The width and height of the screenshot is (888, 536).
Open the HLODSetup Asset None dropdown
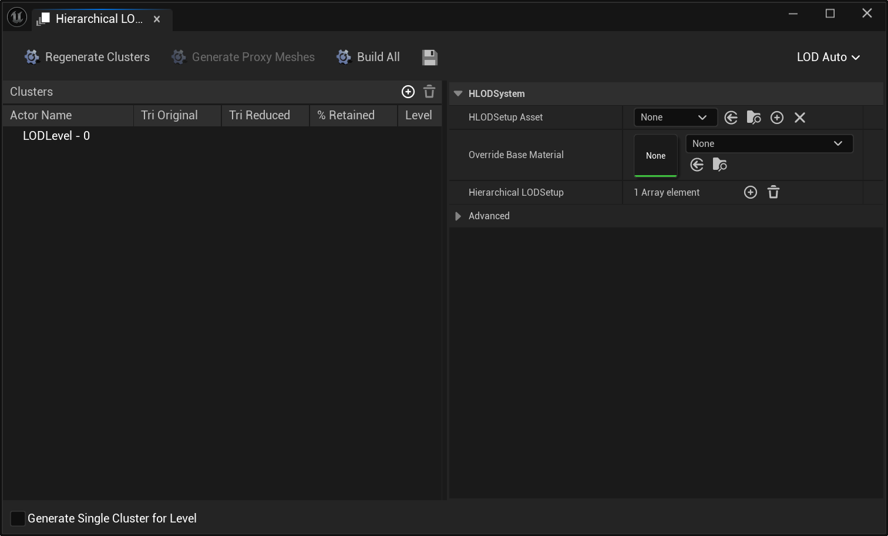coord(675,118)
